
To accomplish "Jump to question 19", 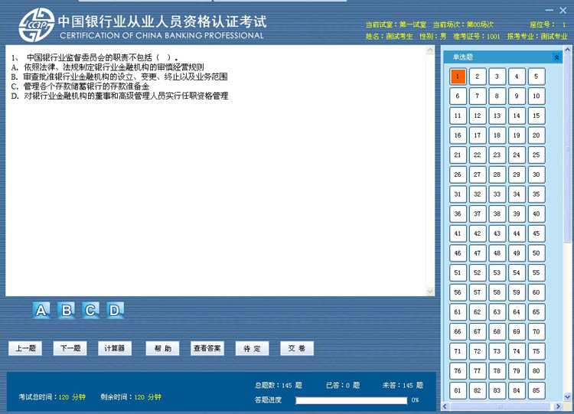I will click(517, 135).
